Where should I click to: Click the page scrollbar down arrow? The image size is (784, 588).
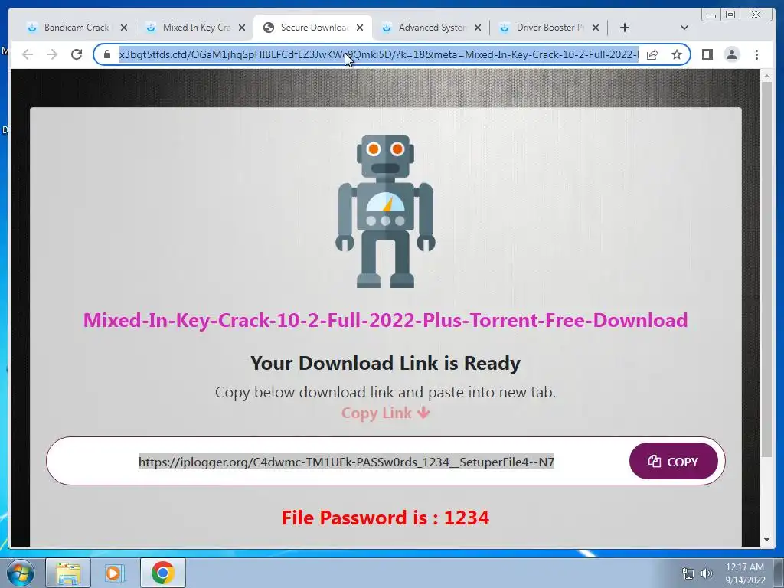[766, 540]
